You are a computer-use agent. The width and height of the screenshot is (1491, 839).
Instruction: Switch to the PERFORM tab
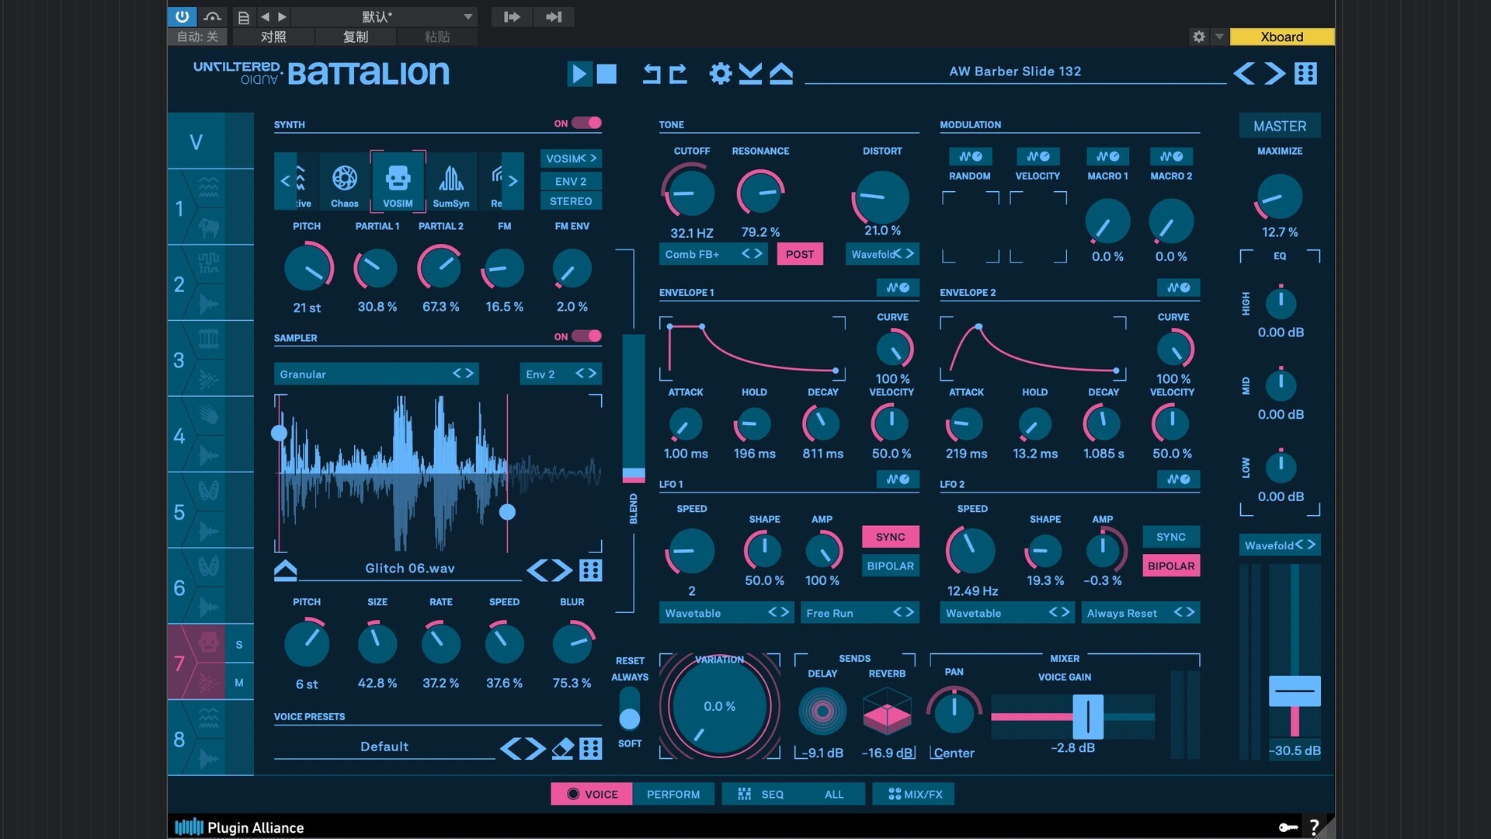coord(673,794)
